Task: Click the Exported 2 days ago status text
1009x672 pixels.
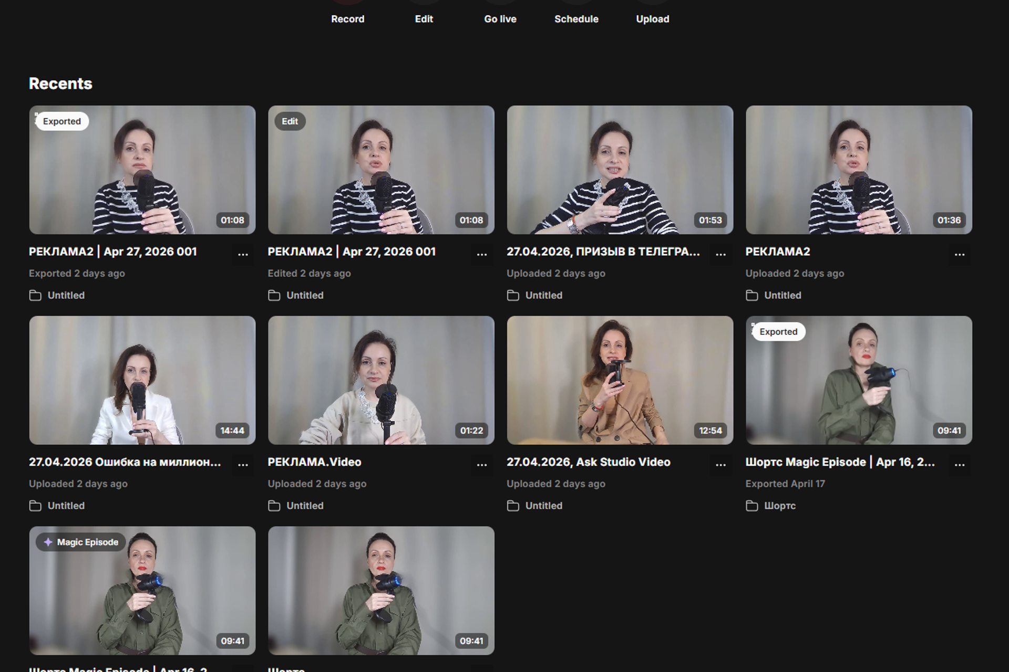Action: (77, 274)
